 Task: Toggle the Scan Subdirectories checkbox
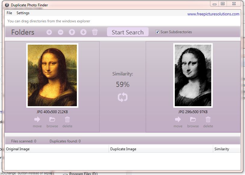tap(157, 32)
